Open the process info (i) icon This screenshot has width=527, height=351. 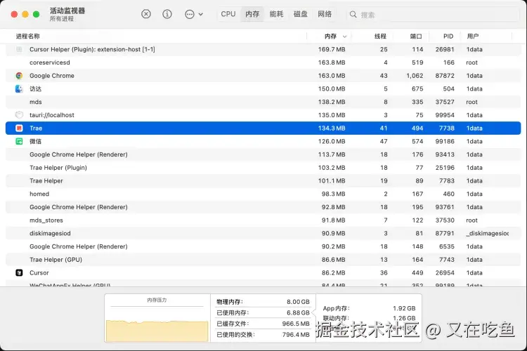[167, 14]
